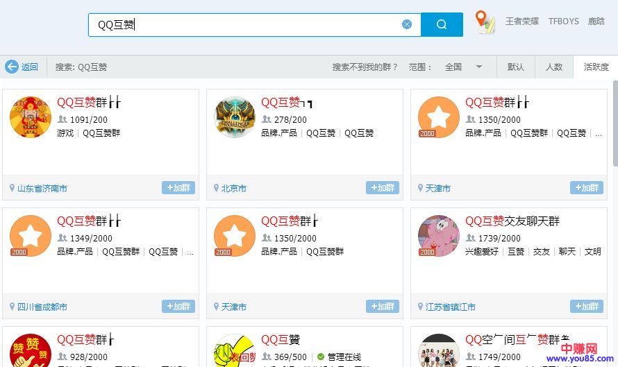Select the 活跃度 sort tab
The width and height of the screenshot is (618, 367).
click(x=596, y=67)
